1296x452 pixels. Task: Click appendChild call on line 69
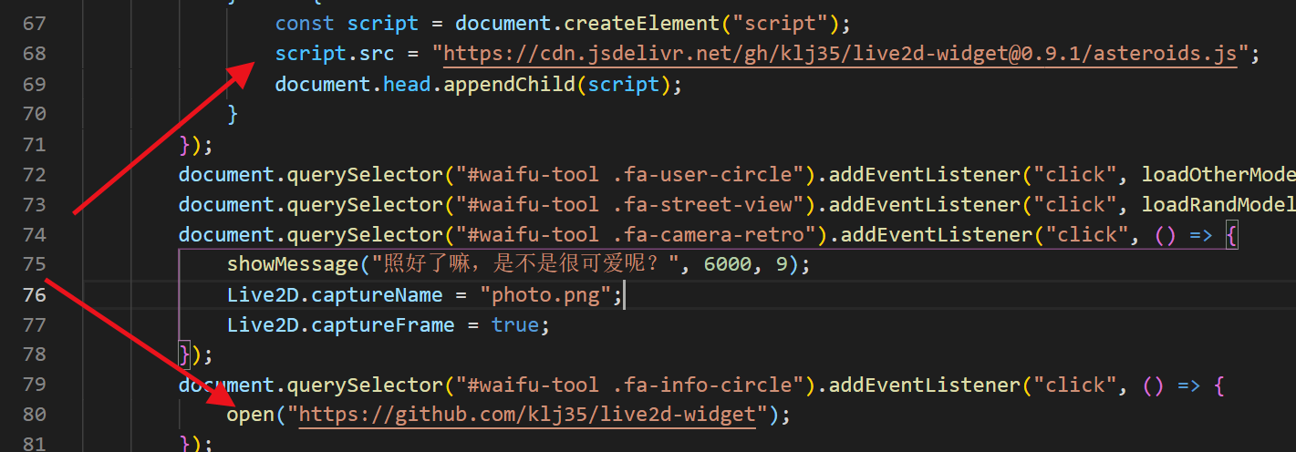pos(510,84)
